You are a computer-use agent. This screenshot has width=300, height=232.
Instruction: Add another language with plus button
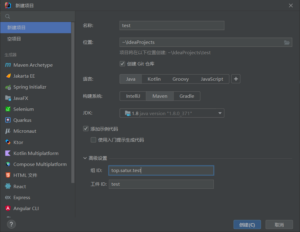pos(236,79)
